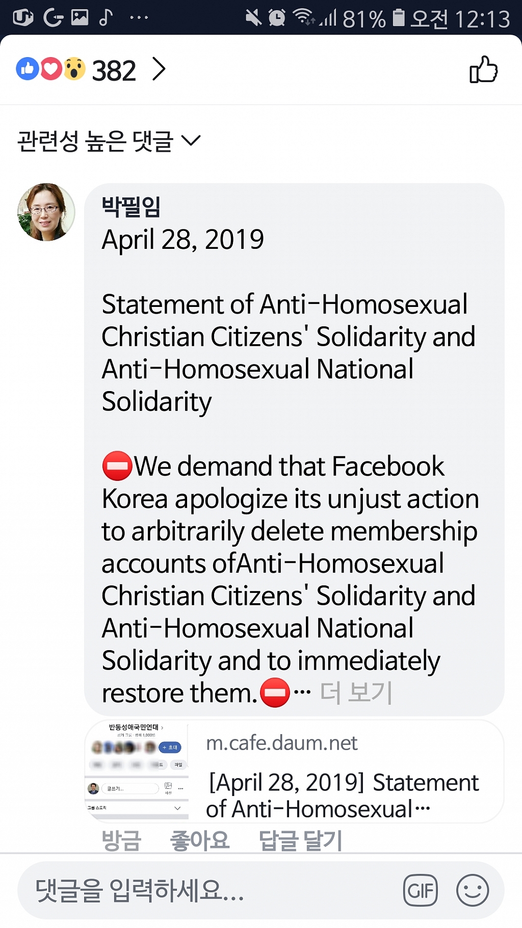Tap the thumbs-up like icon at top right
The height and width of the screenshot is (928, 522).
tap(483, 69)
